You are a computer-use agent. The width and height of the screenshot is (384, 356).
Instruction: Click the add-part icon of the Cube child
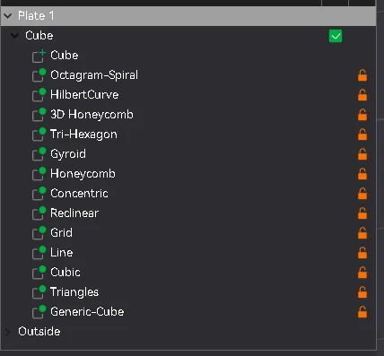point(39,56)
